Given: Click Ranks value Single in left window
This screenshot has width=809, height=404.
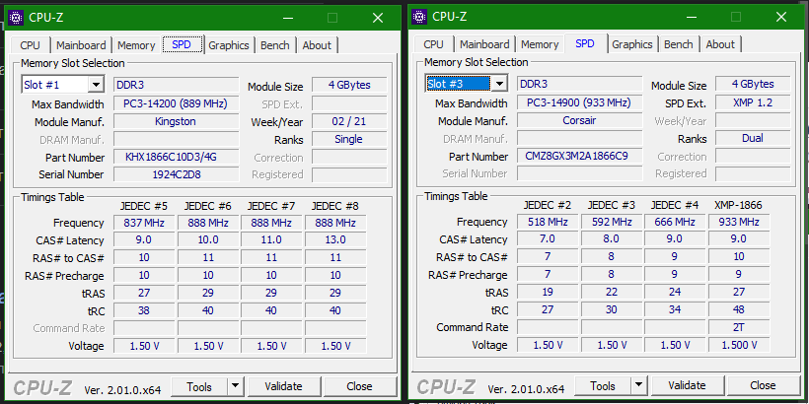Looking at the screenshot, I should (349, 139).
